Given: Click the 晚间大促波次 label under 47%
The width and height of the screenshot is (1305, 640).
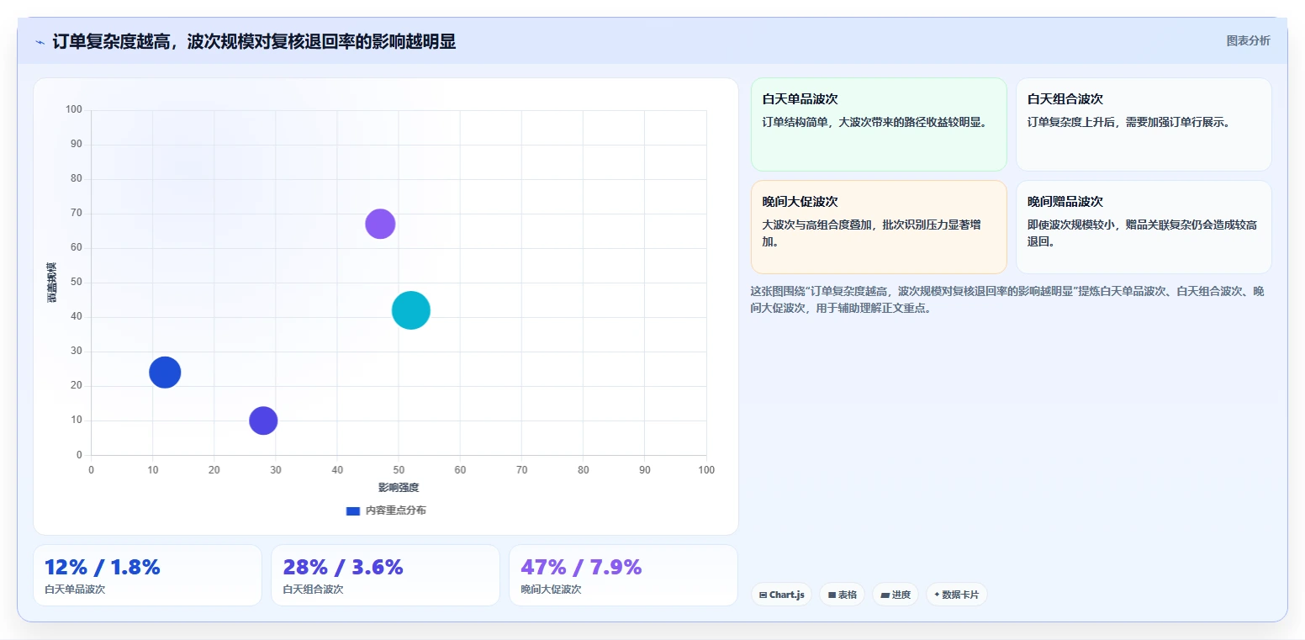Looking at the screenshot, I should pos(551,590).
